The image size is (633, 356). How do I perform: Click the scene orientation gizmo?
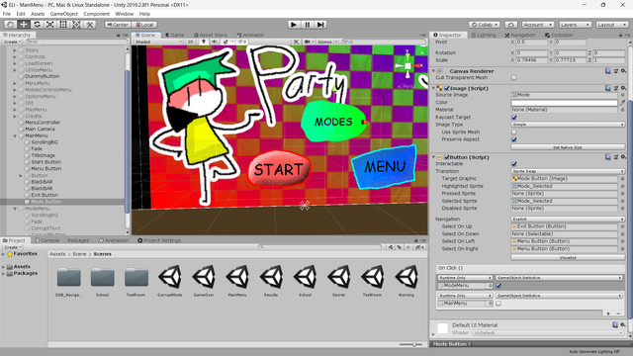tap(407, 65)
